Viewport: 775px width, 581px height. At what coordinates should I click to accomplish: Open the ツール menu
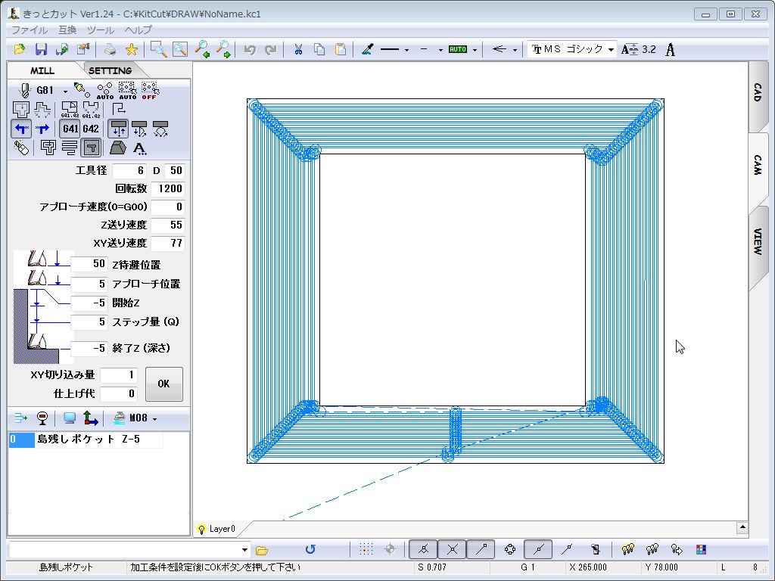pyautogui.click(x=101, y=30)
